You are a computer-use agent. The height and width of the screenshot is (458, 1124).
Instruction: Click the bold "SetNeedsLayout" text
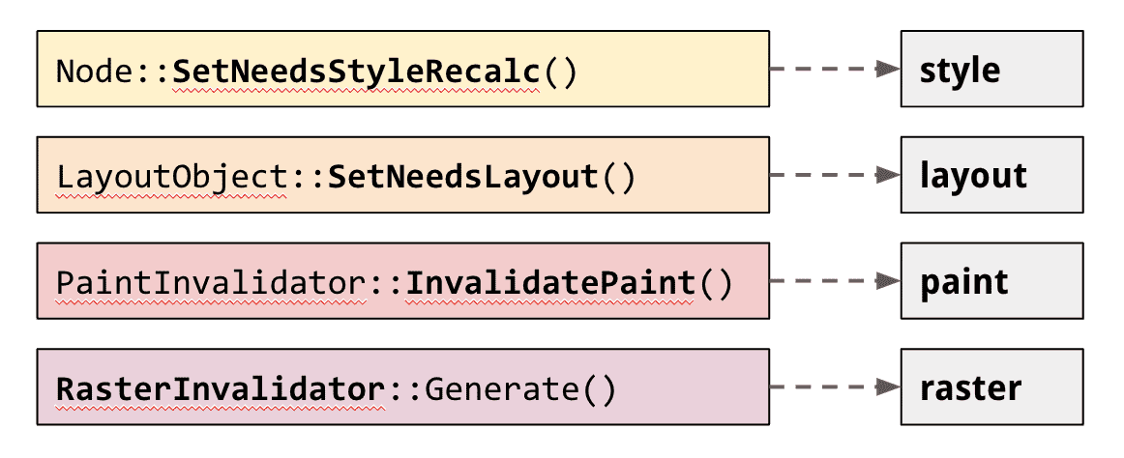(x=463, y=178)
